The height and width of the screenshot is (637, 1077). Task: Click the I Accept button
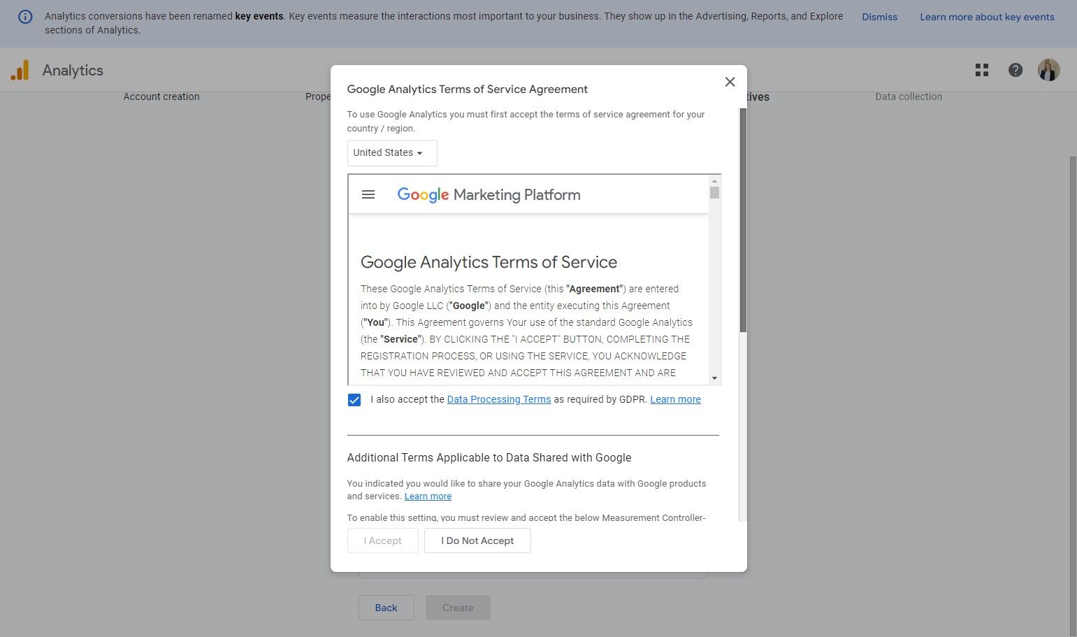pos(383,541)
